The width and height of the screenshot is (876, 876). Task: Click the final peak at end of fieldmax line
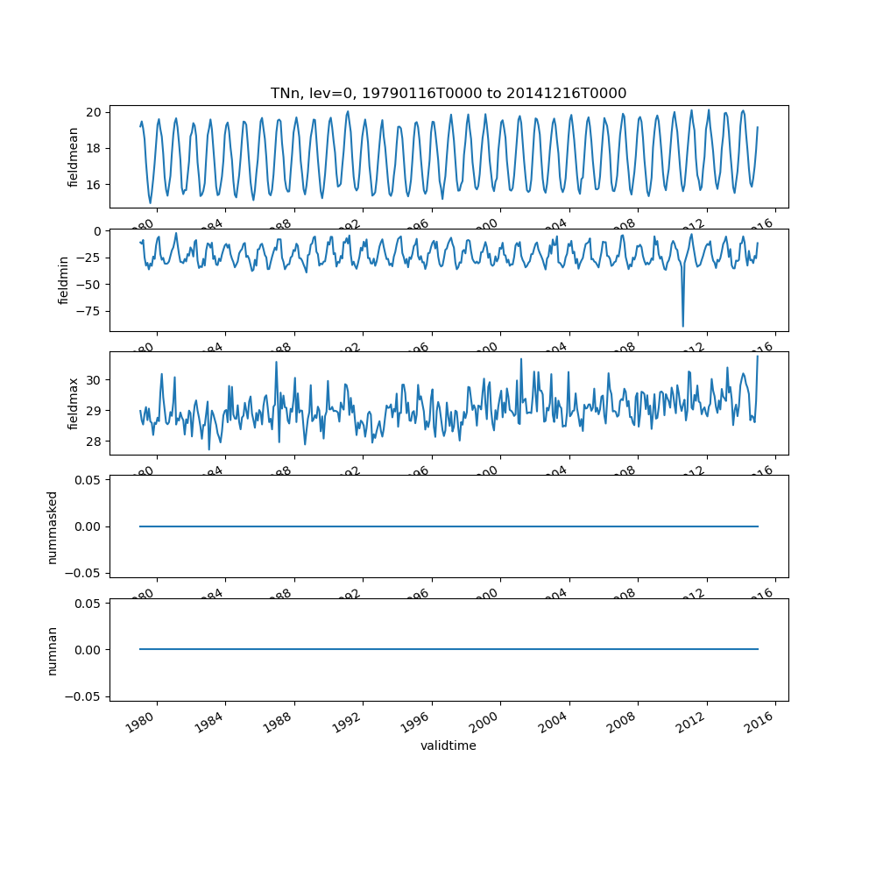coord(758,357)
